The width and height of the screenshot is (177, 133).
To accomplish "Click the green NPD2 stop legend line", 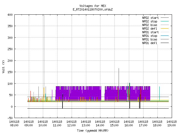I will [x=165, y=21].
